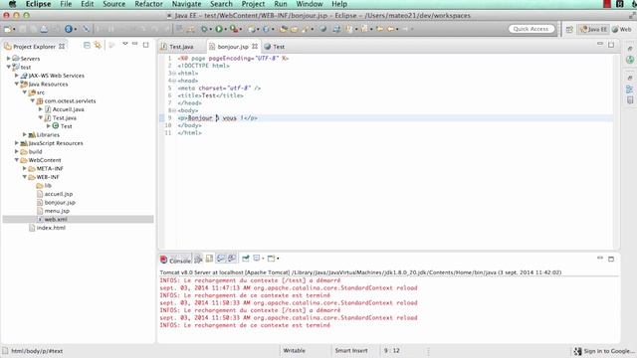The image size is (637, 358).
Task: Close the bonjour.jsp editor tab
Action: 255,47
